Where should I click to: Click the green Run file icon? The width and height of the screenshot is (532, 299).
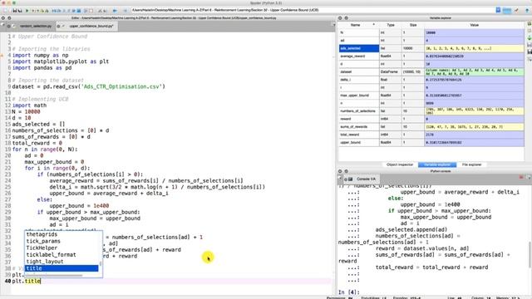27,11
